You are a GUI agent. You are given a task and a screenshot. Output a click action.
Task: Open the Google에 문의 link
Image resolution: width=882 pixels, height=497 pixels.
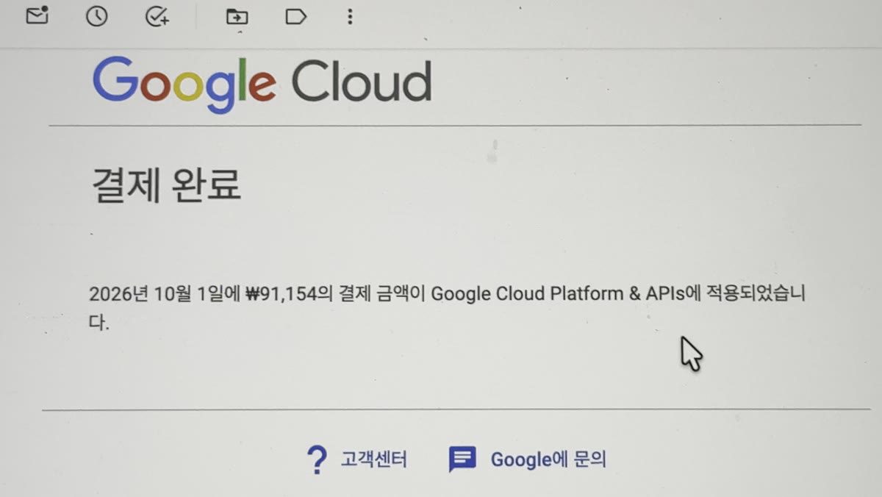coord(548,460)
